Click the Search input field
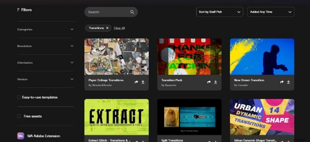The width and height of the screenshot is (310, 142). [111, 12]
